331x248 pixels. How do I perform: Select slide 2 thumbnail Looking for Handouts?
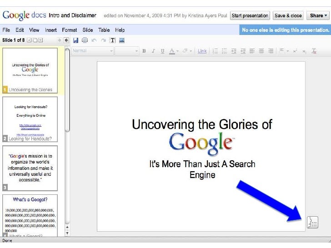click(x=30, y=119)
